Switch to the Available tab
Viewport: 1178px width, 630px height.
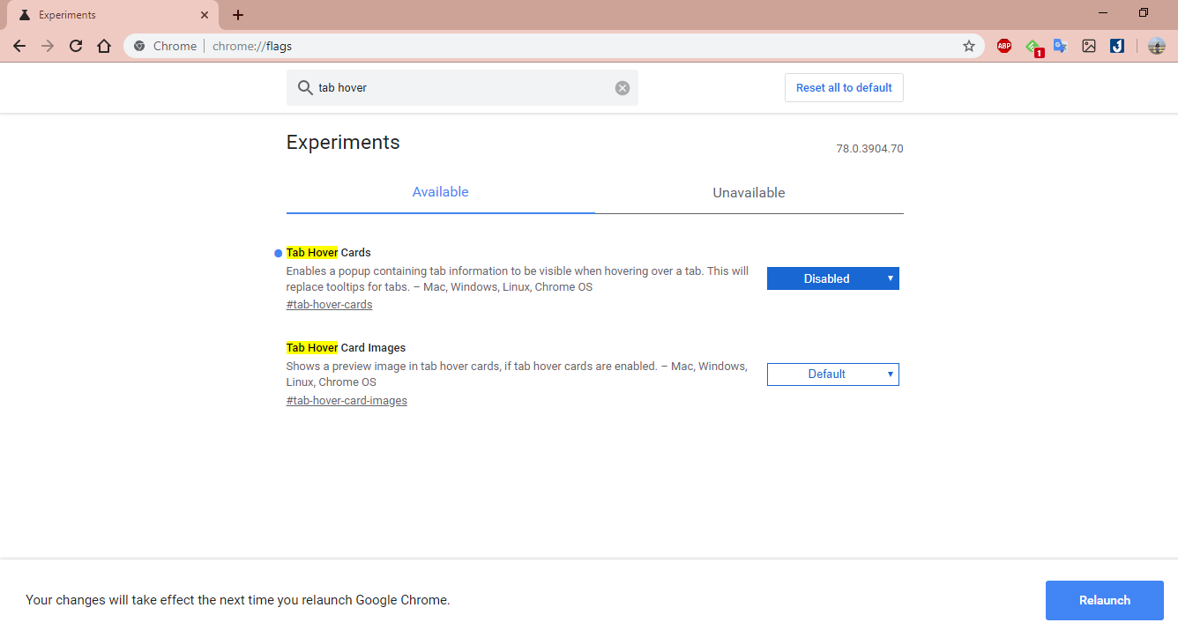click(441, 192)
